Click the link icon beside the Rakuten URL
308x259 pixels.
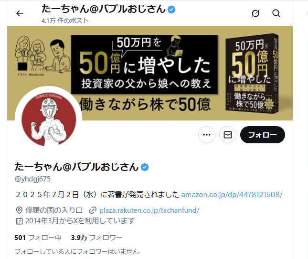[x=93, y=210]
